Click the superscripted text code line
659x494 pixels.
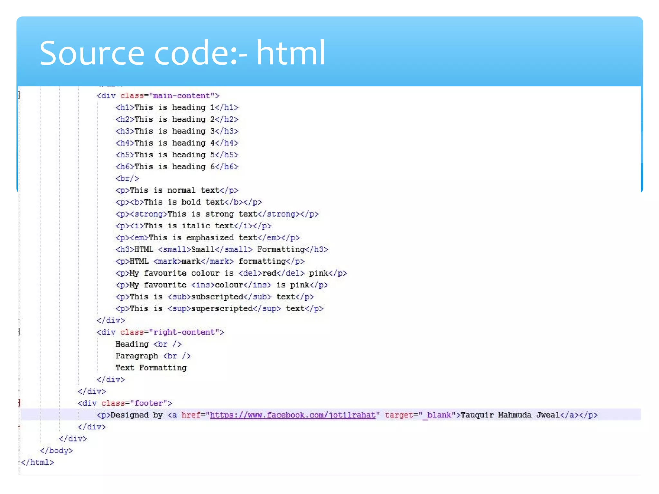(219, 309)
